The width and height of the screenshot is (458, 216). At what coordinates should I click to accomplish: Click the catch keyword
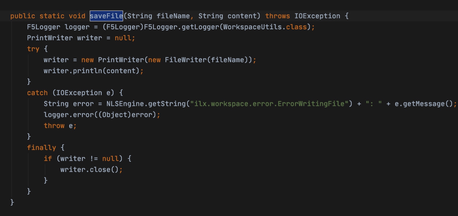[x=37, y=93]
